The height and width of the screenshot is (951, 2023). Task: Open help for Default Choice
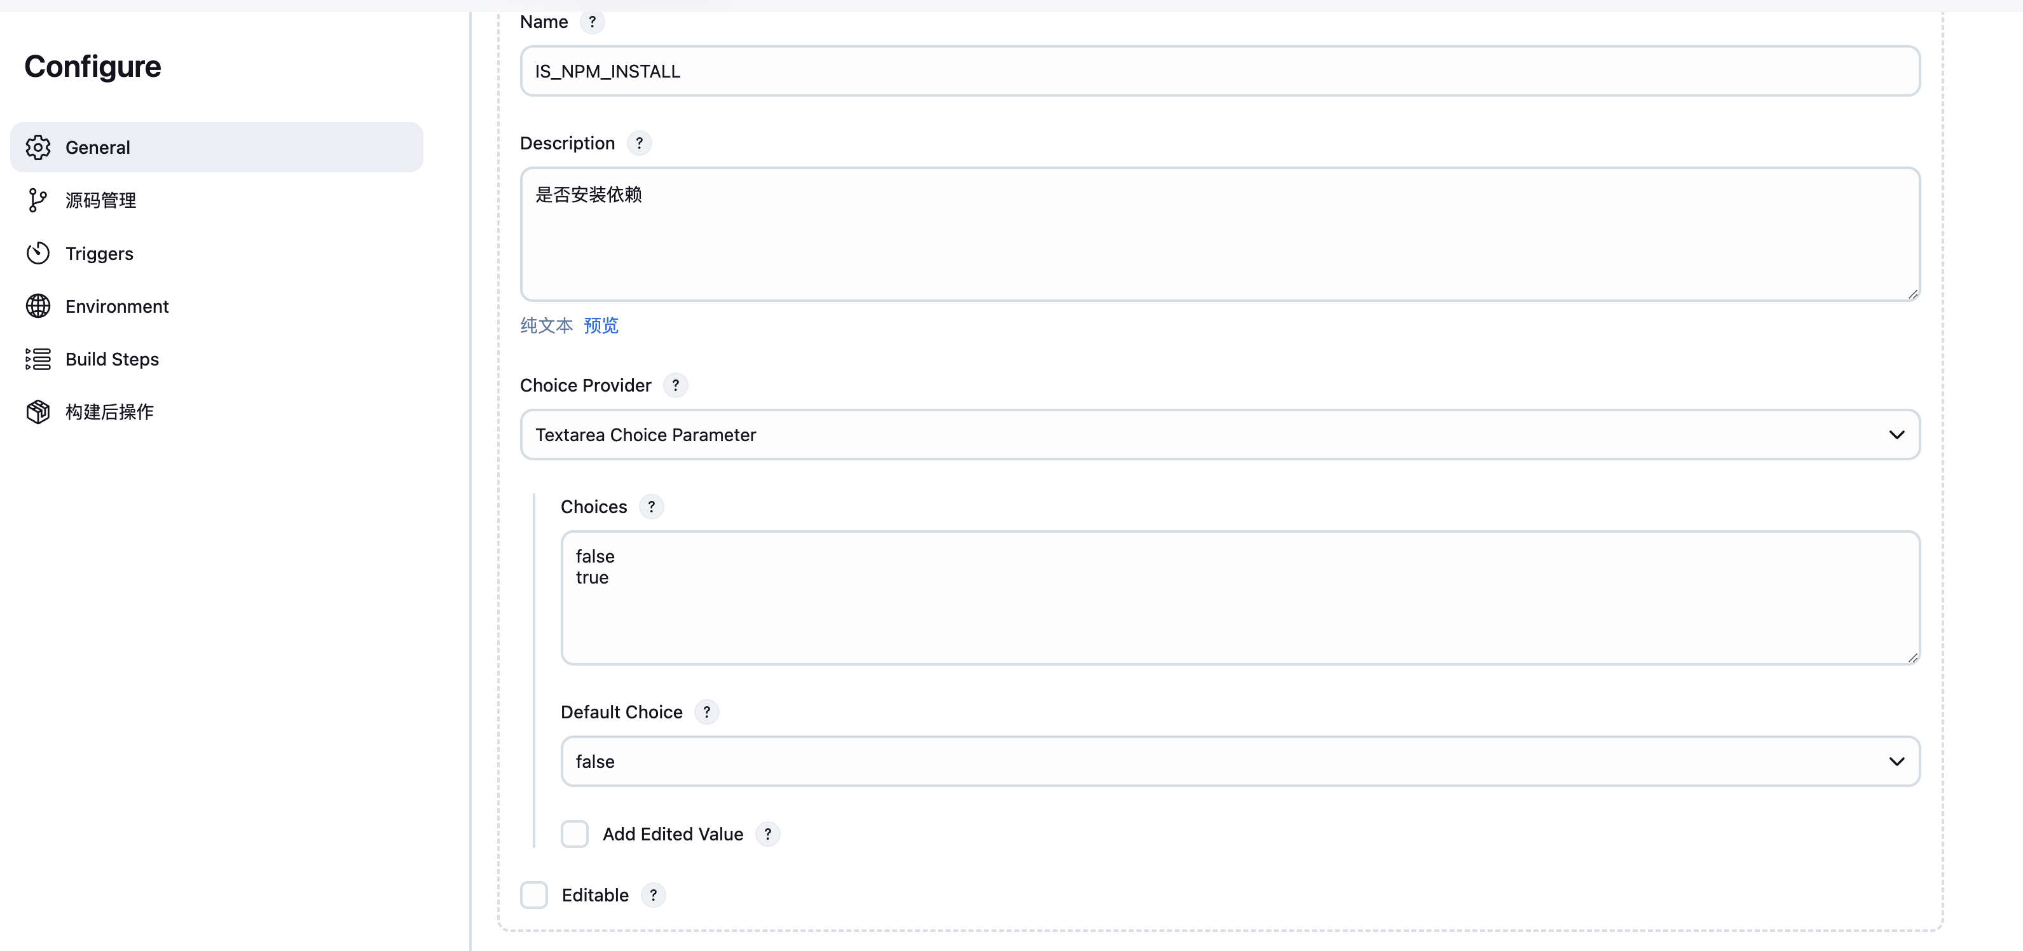[x=707, y=712]
